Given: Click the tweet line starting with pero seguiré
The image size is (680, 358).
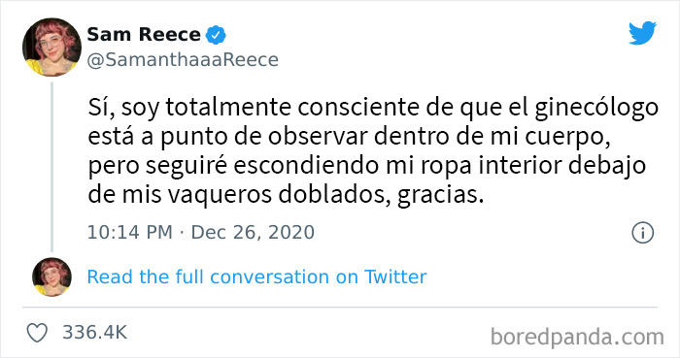Looking at the screenshot, I should (x=367, y=166).
